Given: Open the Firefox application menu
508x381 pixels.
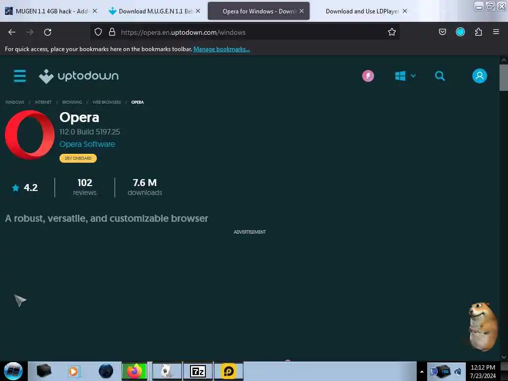Looking at the screenshot, I should (x=496, y=32).
